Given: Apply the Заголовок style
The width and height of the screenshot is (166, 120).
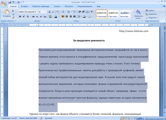Looking at the screenshot, I should [x=125, y=14].
